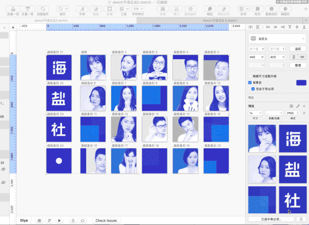Switch to second sketch document tab

pos(220,20)
